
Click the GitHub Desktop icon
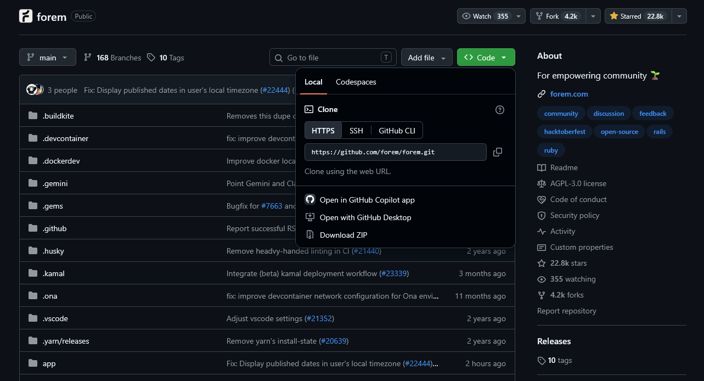(310, 217)
